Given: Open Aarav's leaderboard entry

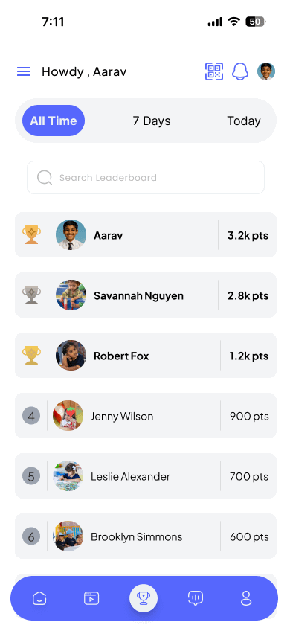Looking at the screenshot, I should click(x=146, y=234).
